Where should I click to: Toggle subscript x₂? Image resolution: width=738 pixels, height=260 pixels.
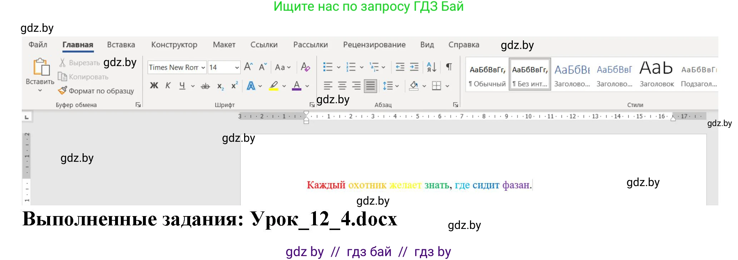(221, 86)
